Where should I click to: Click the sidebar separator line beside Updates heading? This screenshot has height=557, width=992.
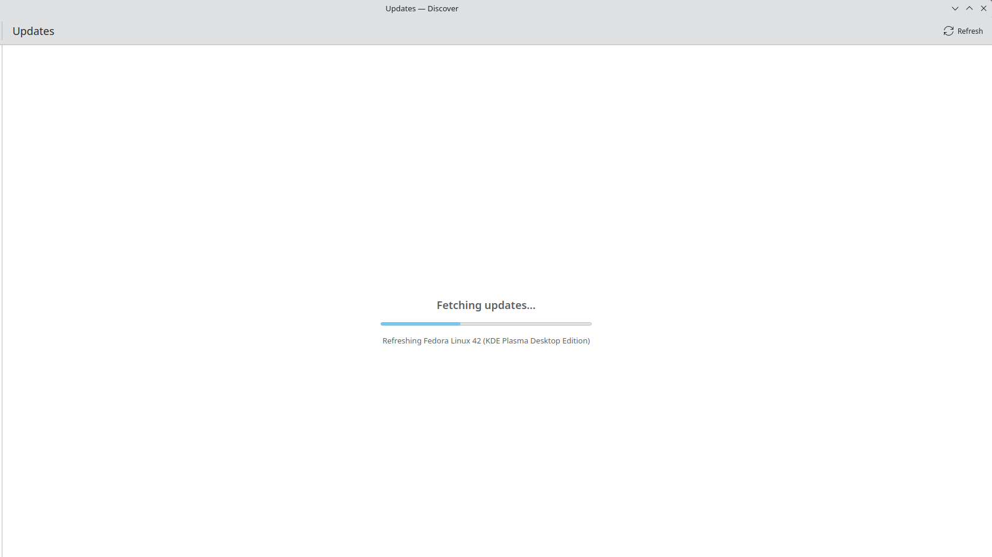pos(2,31)
